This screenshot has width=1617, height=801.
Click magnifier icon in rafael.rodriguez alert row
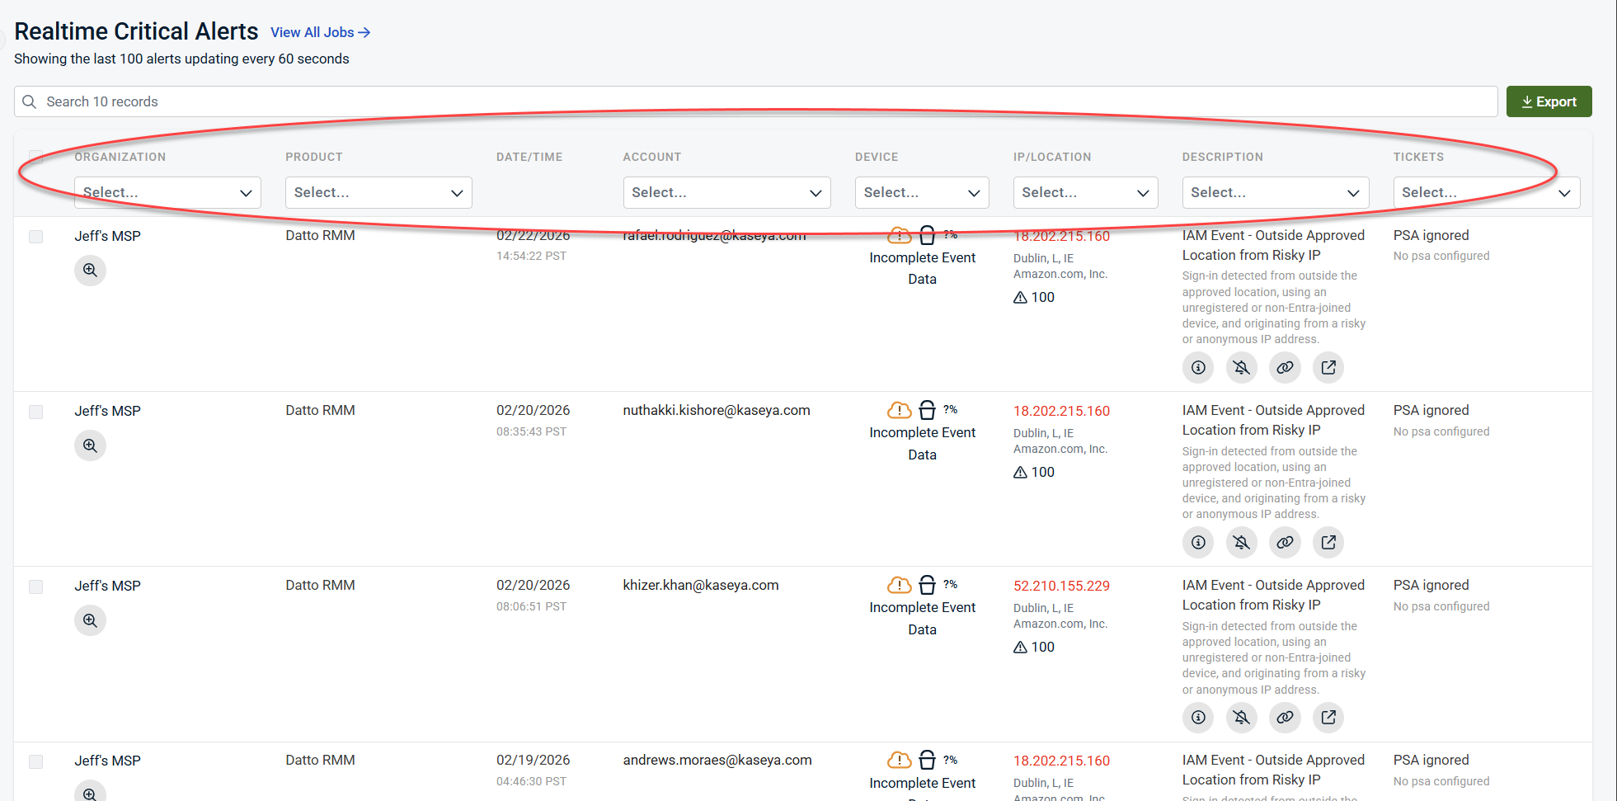coord(90,271)
